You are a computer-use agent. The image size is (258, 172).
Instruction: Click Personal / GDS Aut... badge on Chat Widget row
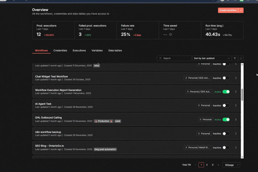[197, 78]
